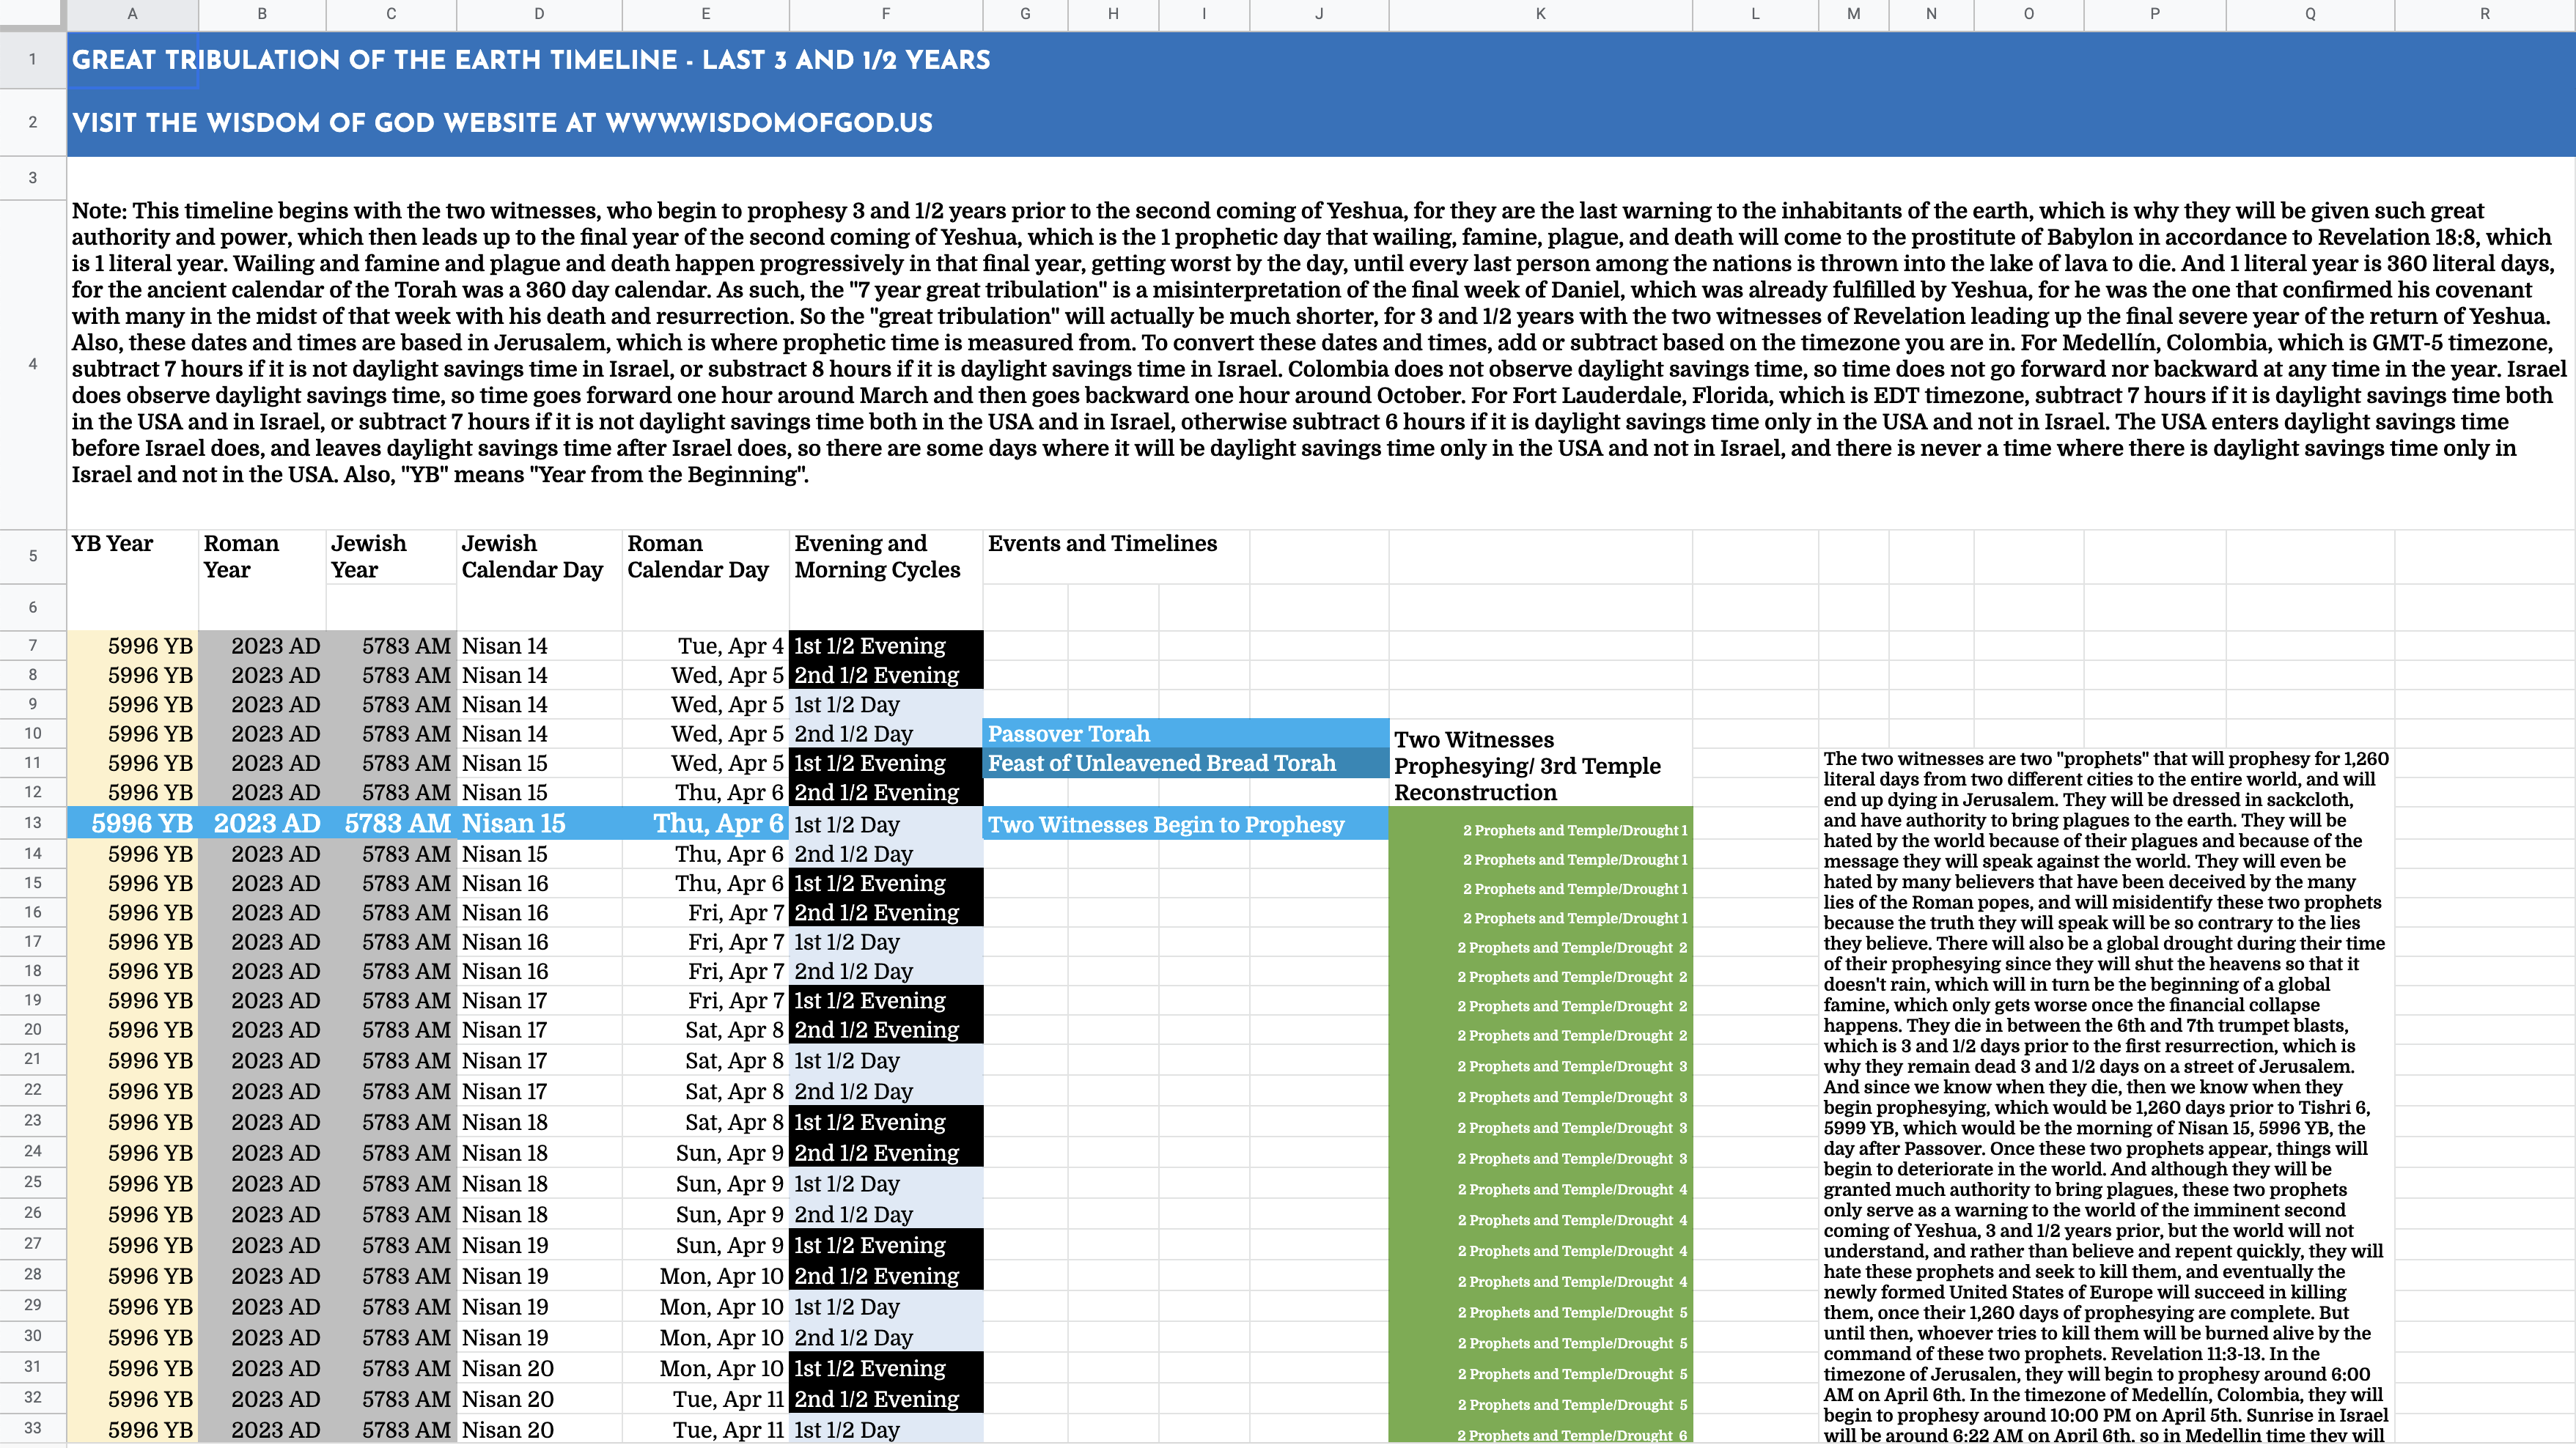Select highlighted 2023 AD cell in row 13
Viewport: 2576px width, 1448px height.
262,824
